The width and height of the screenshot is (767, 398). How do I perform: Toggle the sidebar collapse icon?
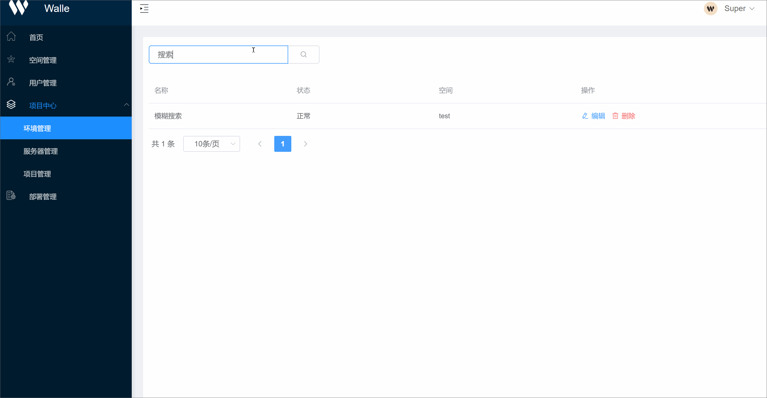(144, 9)
